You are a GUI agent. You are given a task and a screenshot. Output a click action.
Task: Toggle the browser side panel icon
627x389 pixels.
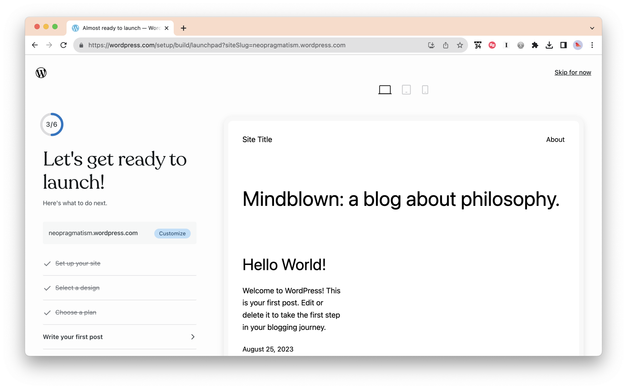tap(563, 45)
